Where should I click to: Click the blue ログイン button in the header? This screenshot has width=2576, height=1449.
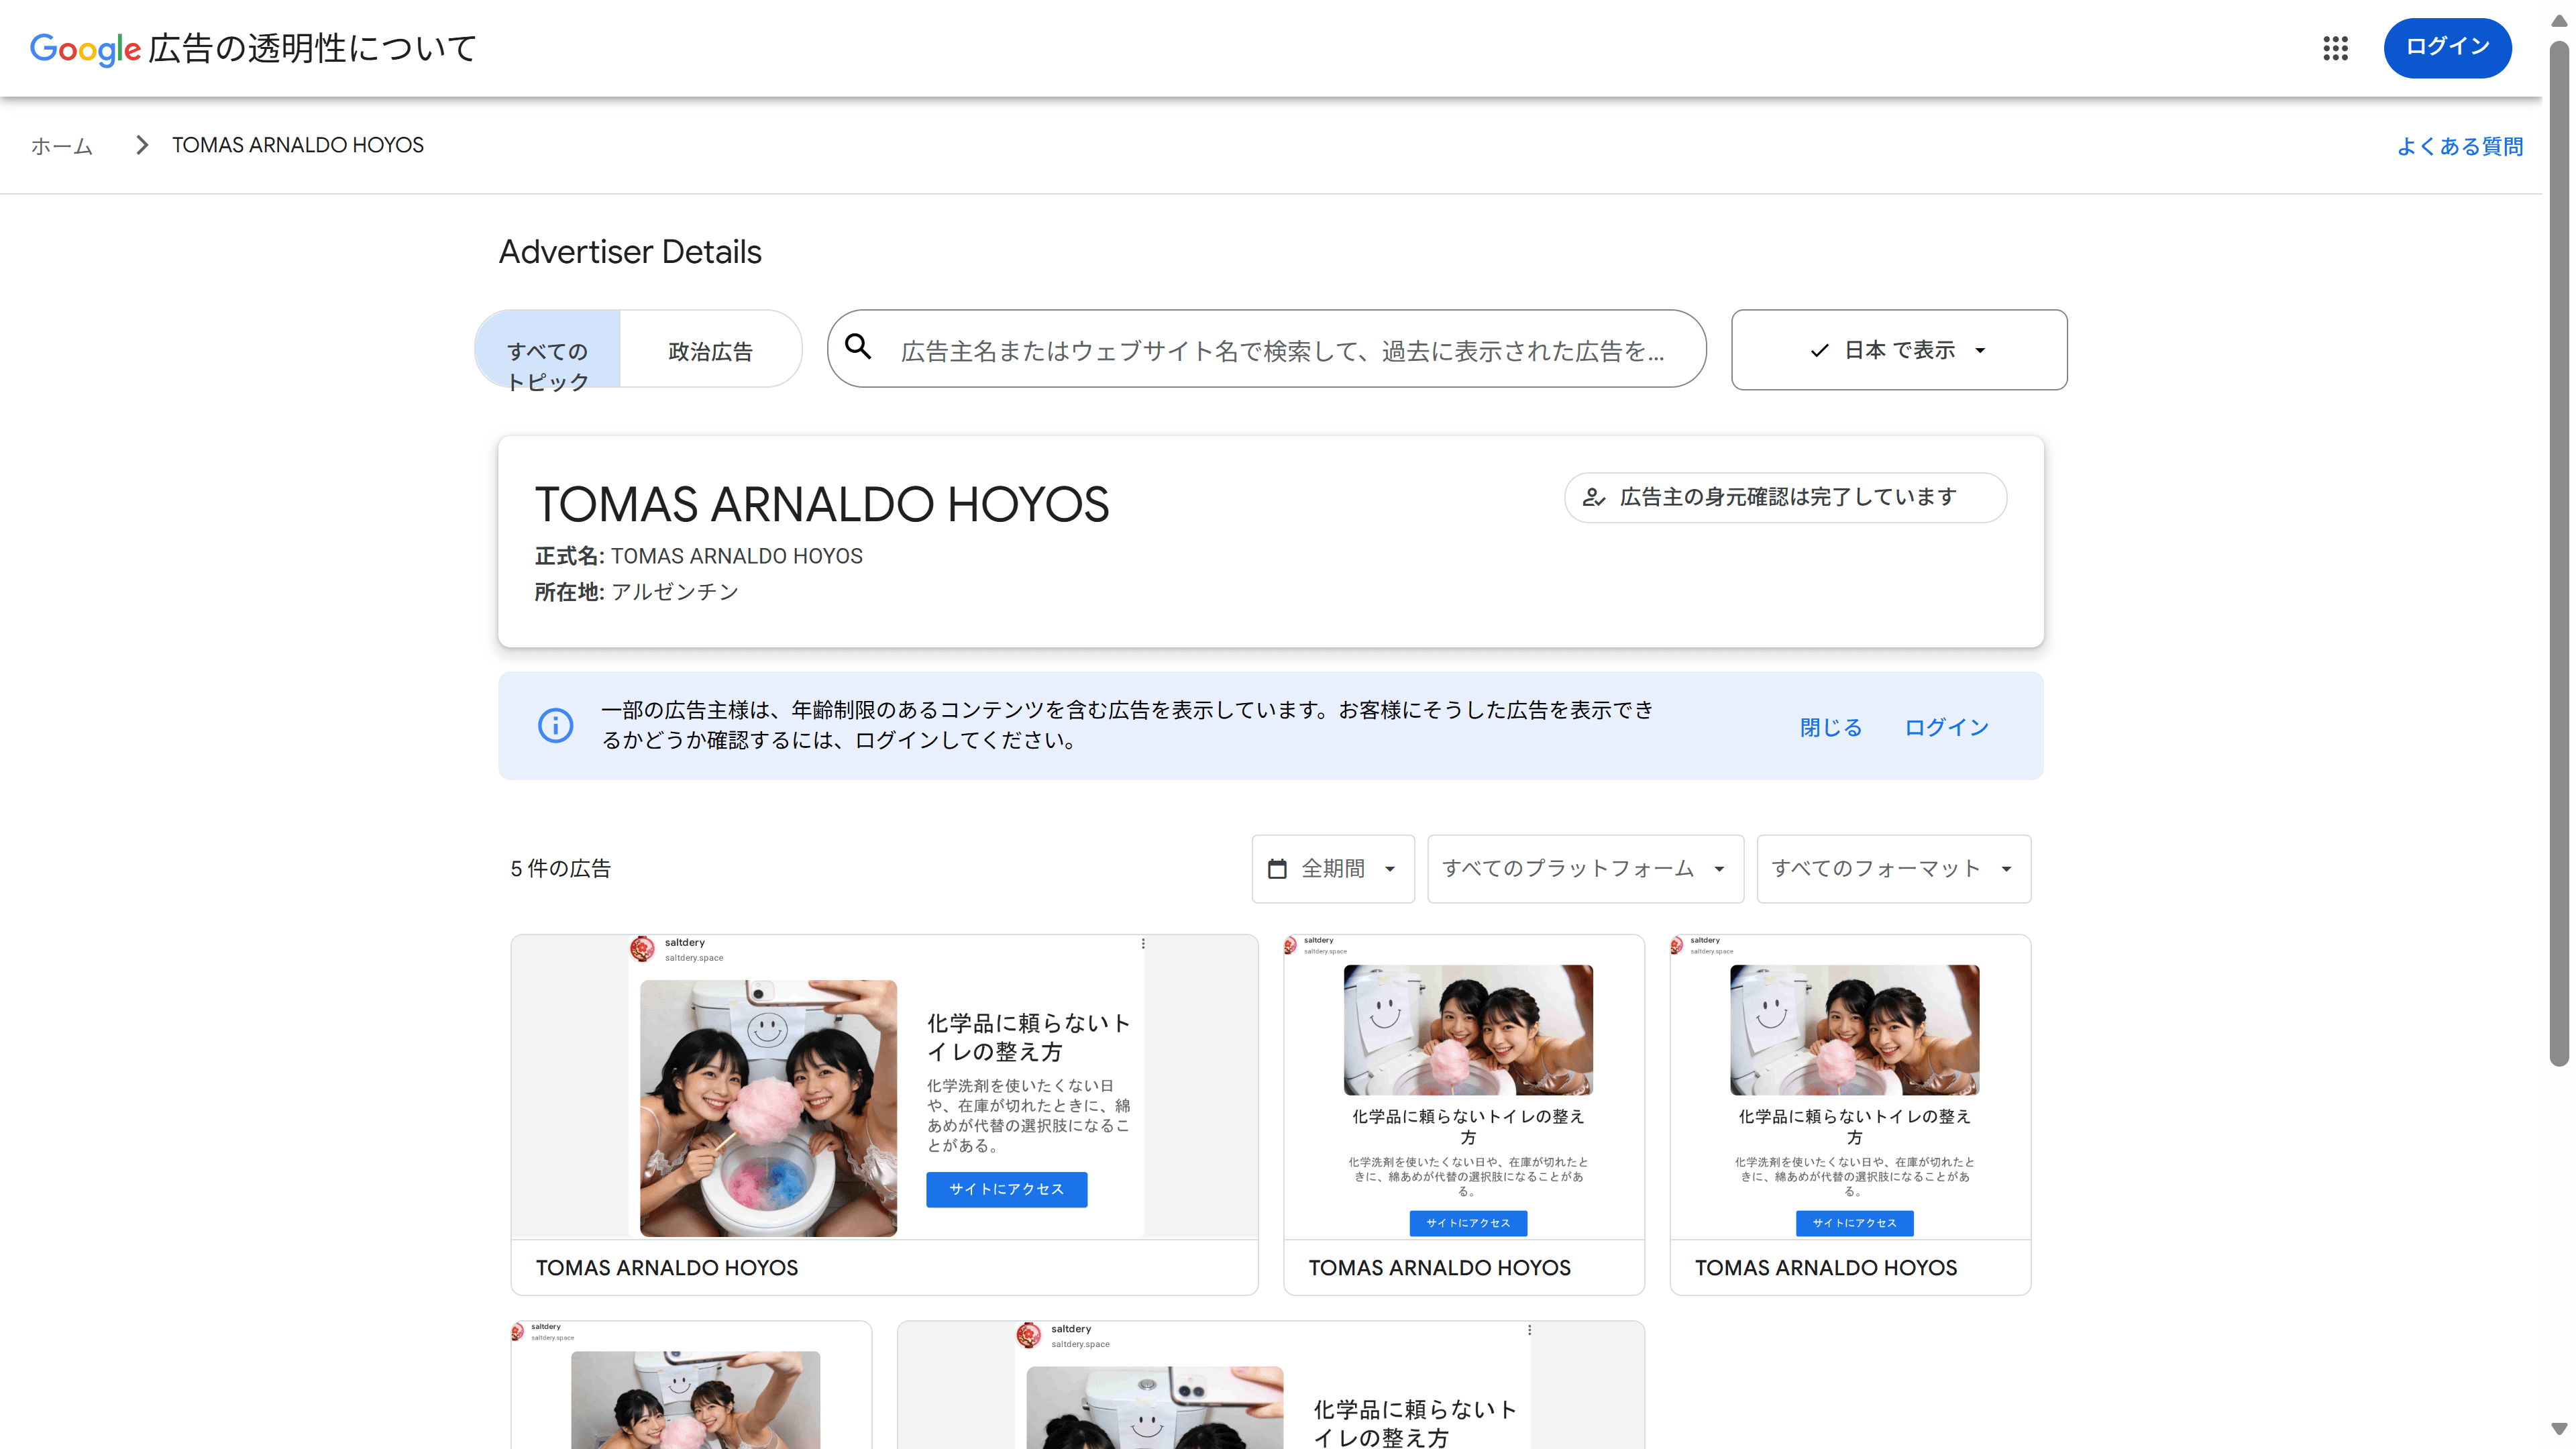[x=2447, y=47]
